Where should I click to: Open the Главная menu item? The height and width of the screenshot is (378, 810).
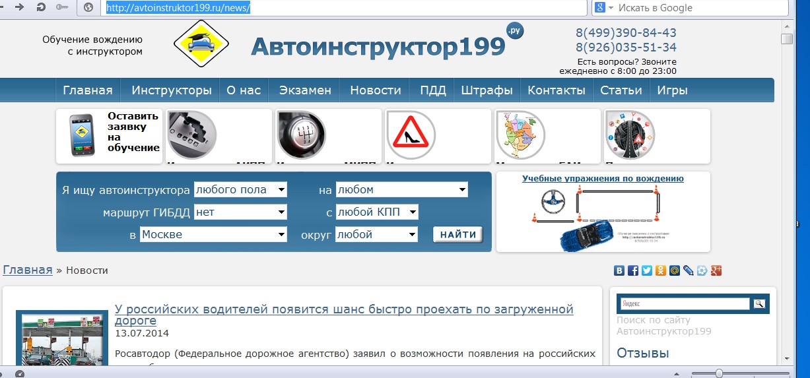tap(88, 90)
